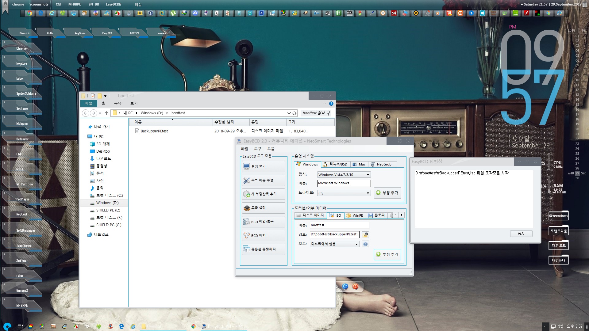Click the Start orb button
The height and width of the screenshot is (331, 589).
[7, 326]
